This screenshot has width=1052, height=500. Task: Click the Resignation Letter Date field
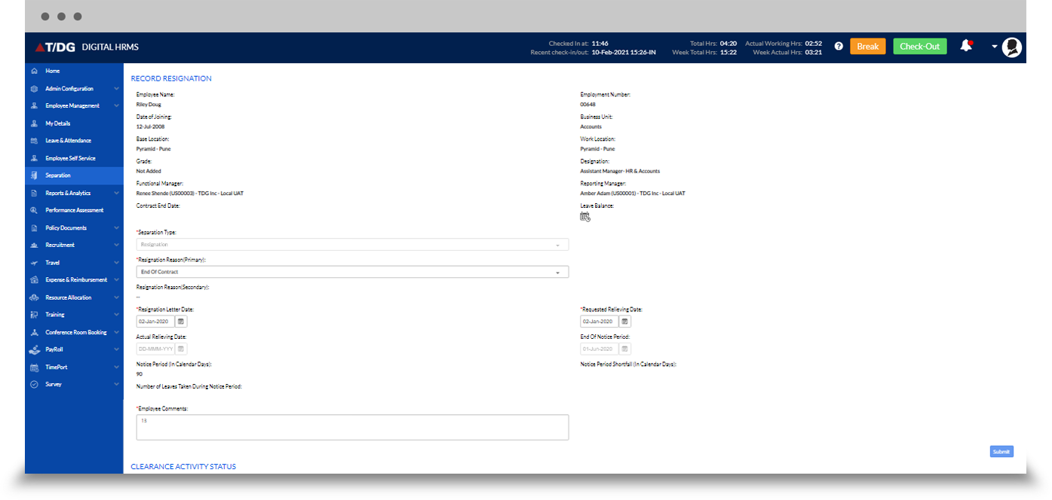(156, 322)
